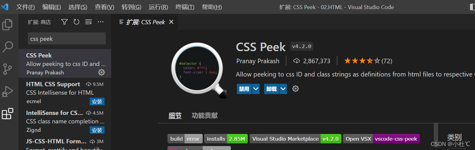Expand the 卸载 dropdown arrow
This screenshot has width=475, height=150.
coord(283,89)
